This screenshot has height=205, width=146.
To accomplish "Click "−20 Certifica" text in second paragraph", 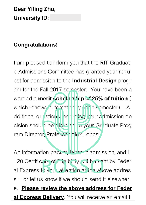I will coord(32,161).
